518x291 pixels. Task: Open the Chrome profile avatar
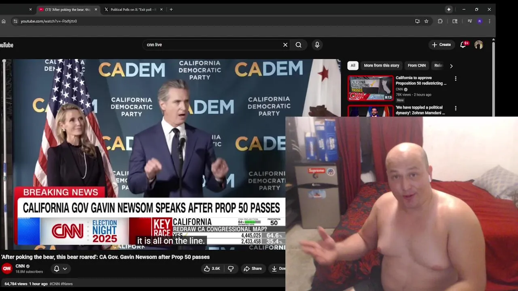pos(480,21)
